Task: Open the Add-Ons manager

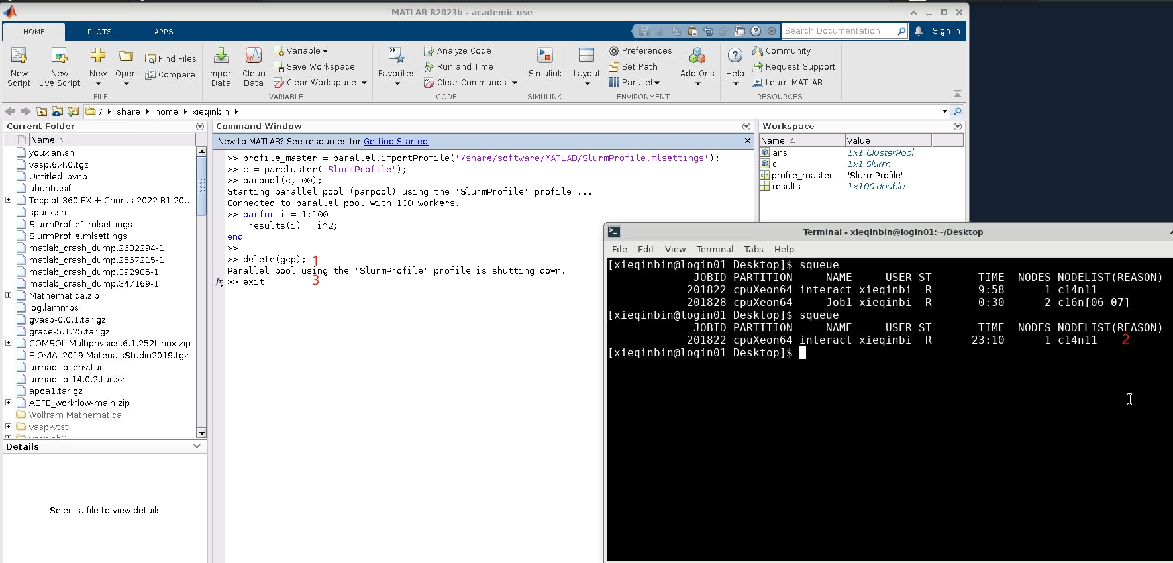Action: click(697, 67)
